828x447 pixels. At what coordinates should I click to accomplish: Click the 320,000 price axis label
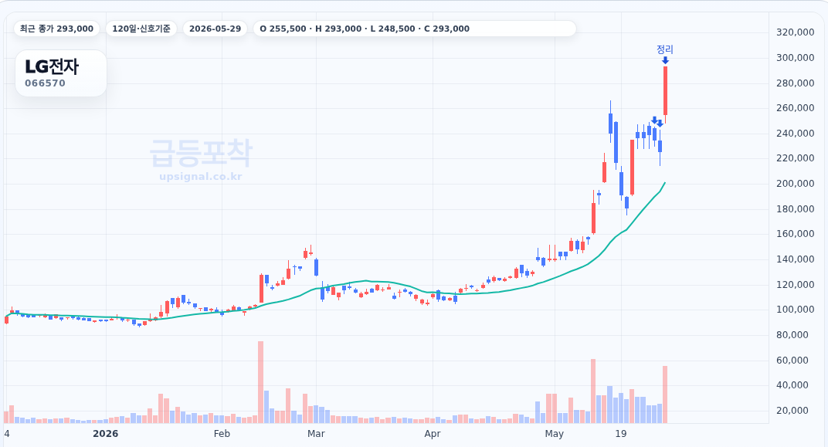796,32
